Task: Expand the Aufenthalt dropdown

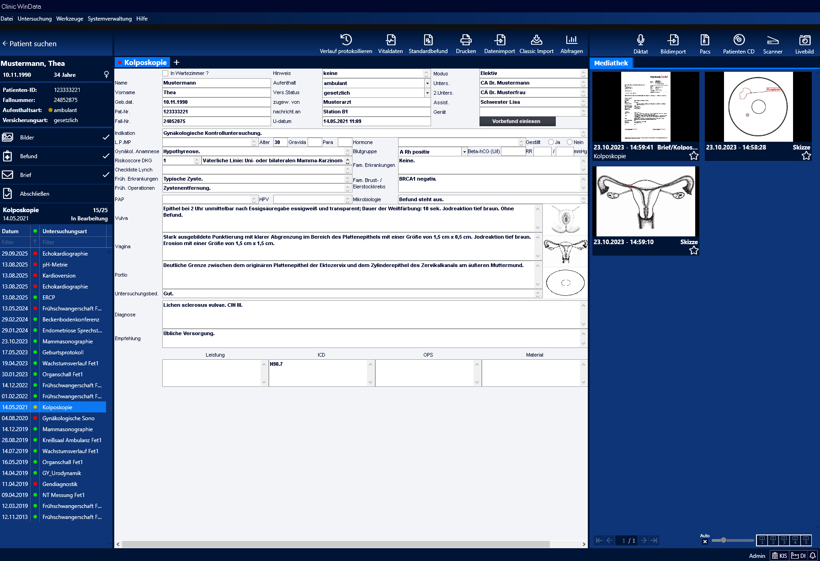Action: [x=427, y=83]
